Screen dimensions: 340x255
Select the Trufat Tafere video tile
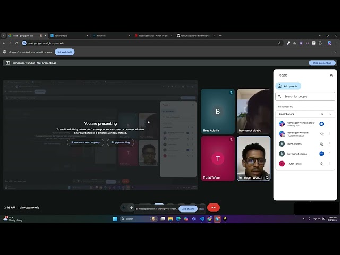click(218, 158)
